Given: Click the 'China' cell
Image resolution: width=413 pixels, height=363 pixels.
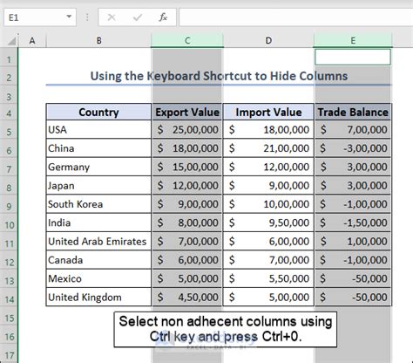Looking at the screenshot, I should [98, 148].
